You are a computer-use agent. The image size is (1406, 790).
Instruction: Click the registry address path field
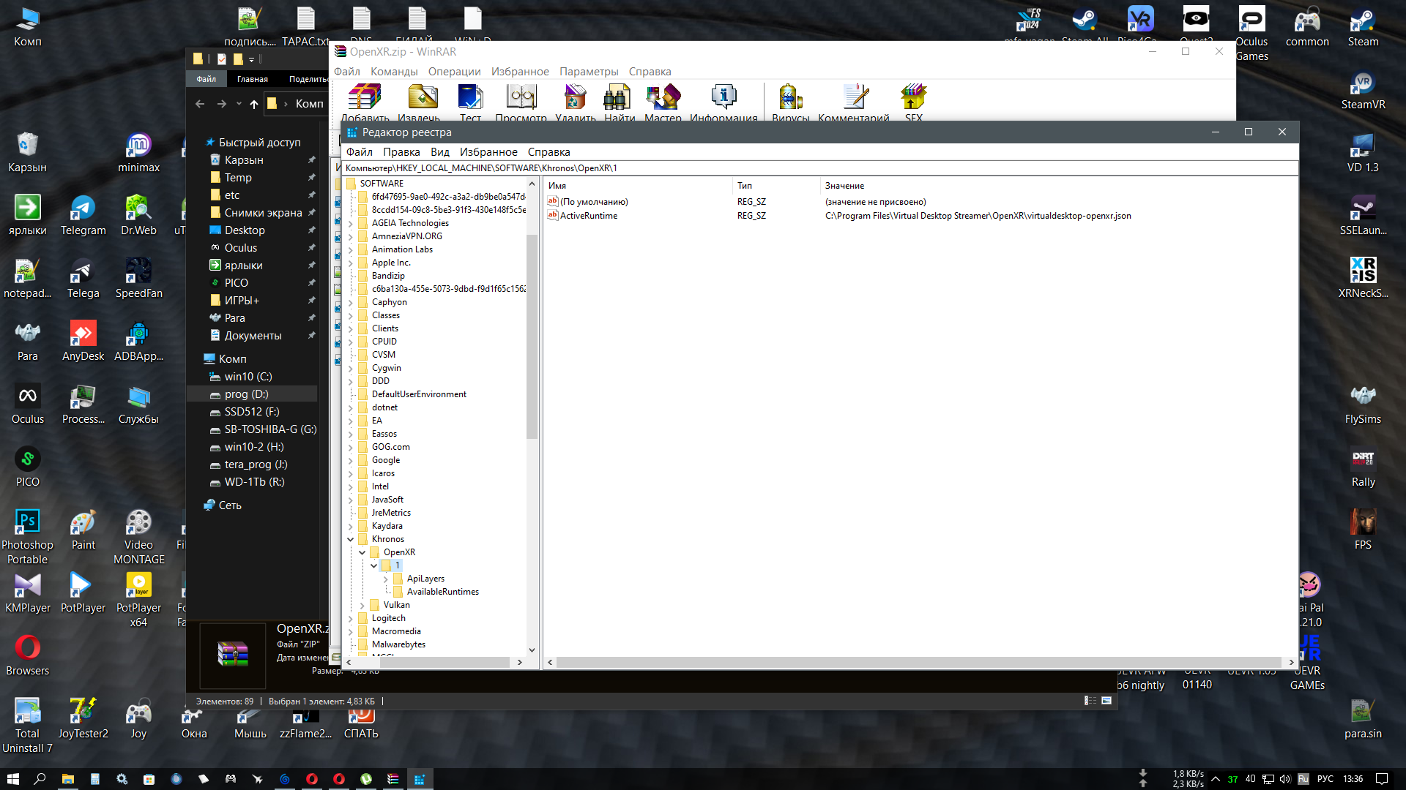point(819,168)
